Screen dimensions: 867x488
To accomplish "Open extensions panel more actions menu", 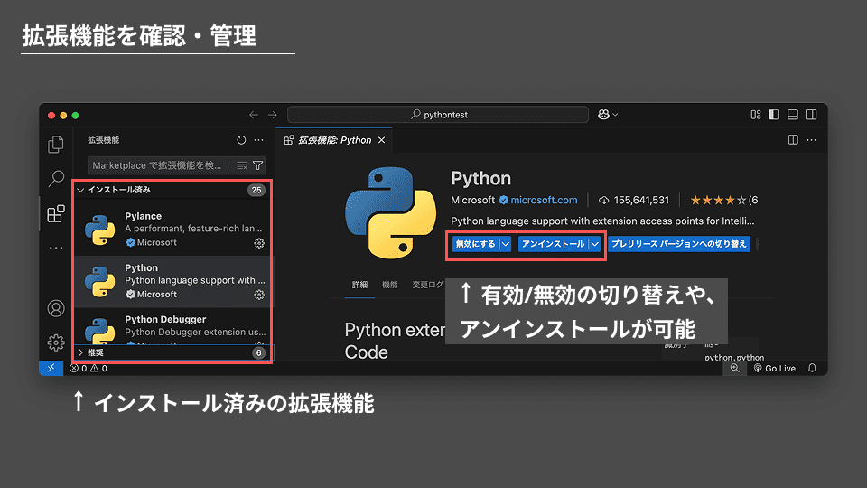I will pyautogui.click(x=259, y=140).
